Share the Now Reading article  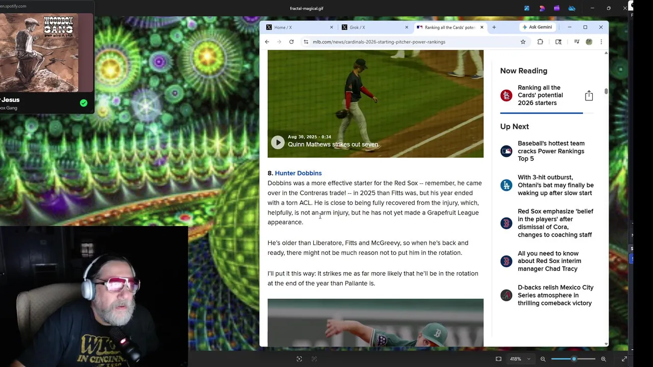point(589,95)
